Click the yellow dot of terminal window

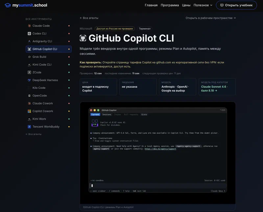[95, 110]
